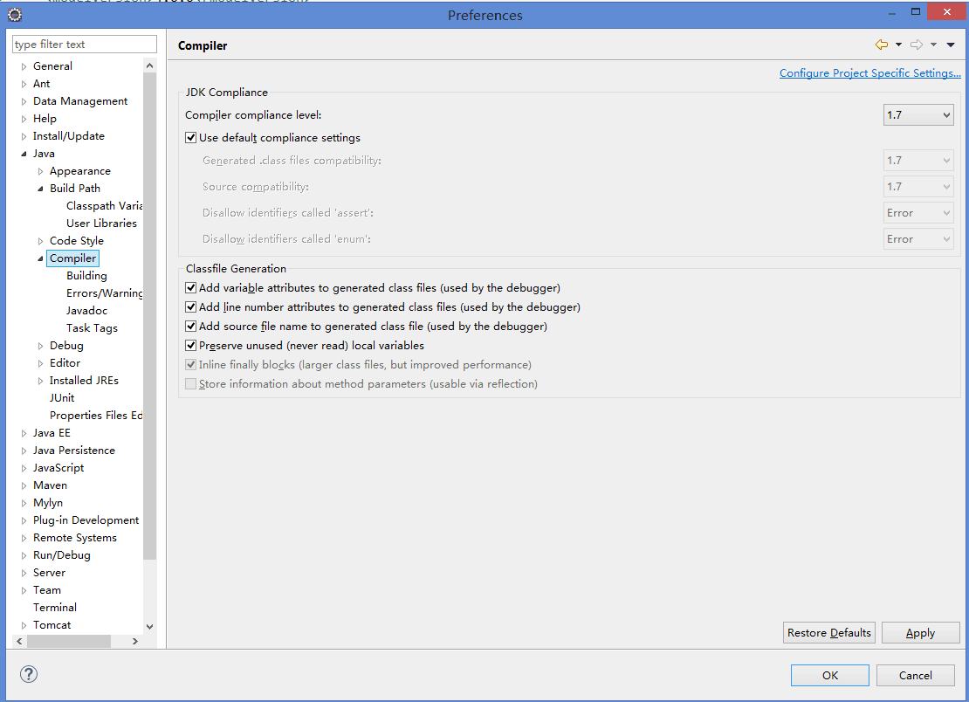The height and width of the screenshot is (702, 969).
Task: Open the preferences view menu triangle
Action: tap(951, 45)
